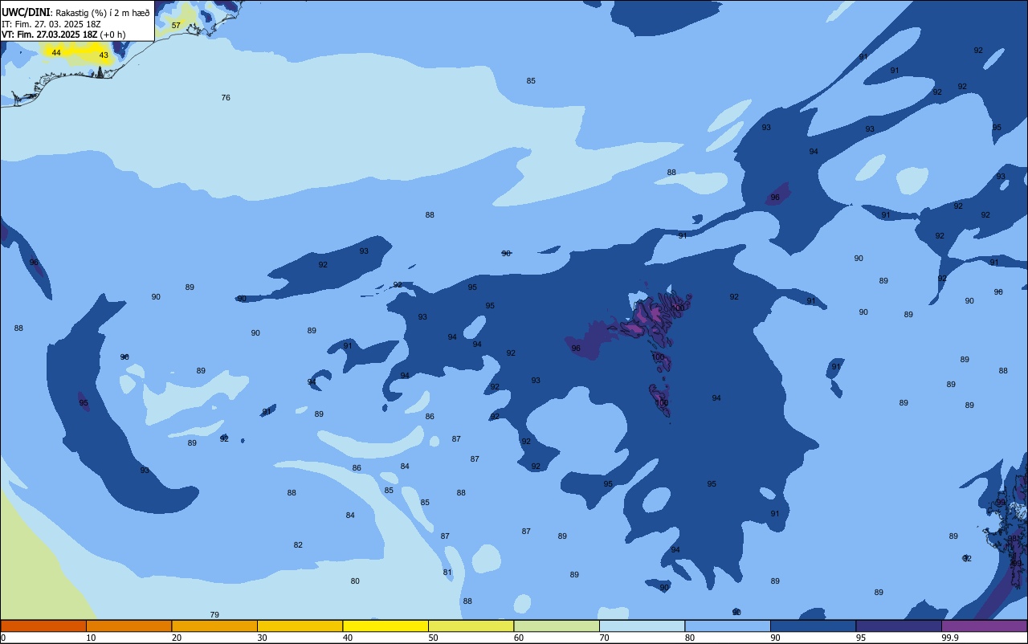Select the map value '80' in pale blue area
Image resolution: width=1028 pixels, height=644 pixels.
[x=355, y=581]
